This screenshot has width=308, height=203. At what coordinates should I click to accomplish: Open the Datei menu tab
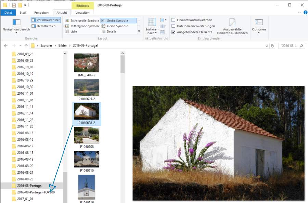coord(8,13)
